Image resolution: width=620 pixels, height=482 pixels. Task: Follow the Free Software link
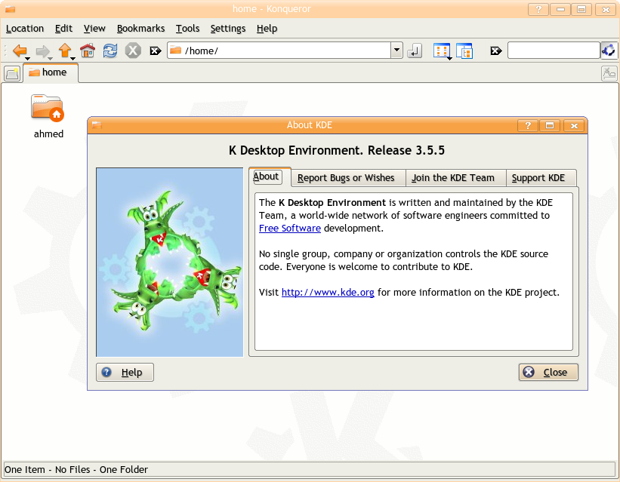[290, 229]
